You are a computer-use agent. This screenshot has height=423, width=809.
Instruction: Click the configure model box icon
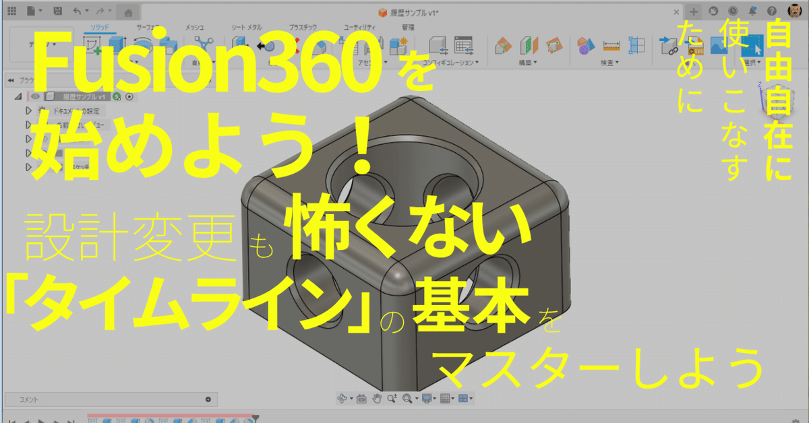pyautogui.click(x=438, y=45)
